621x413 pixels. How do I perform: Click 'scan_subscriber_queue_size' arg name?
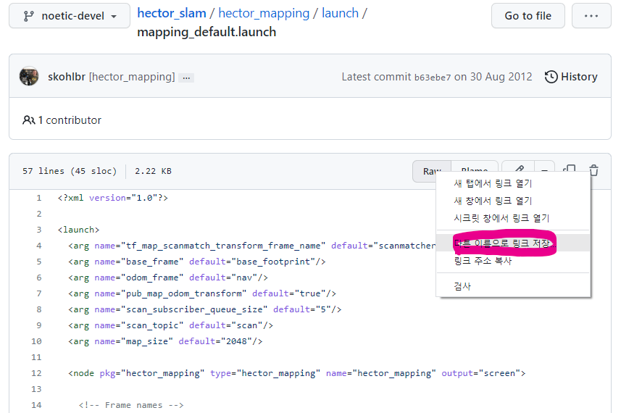194,309
